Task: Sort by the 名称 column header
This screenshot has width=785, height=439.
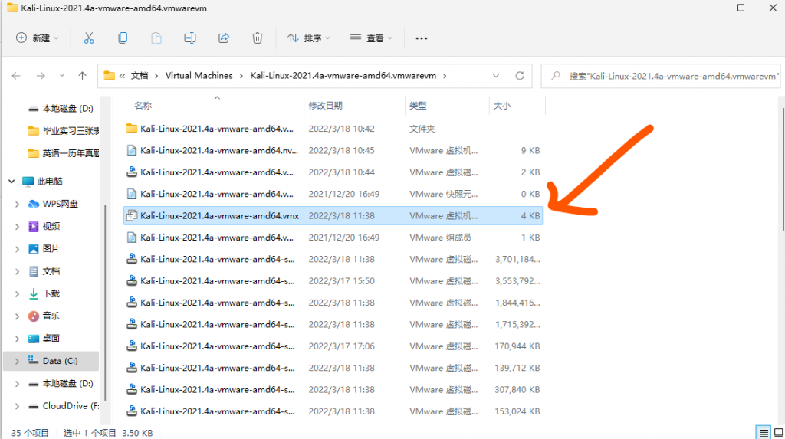Action: click(x=143, y=106)
